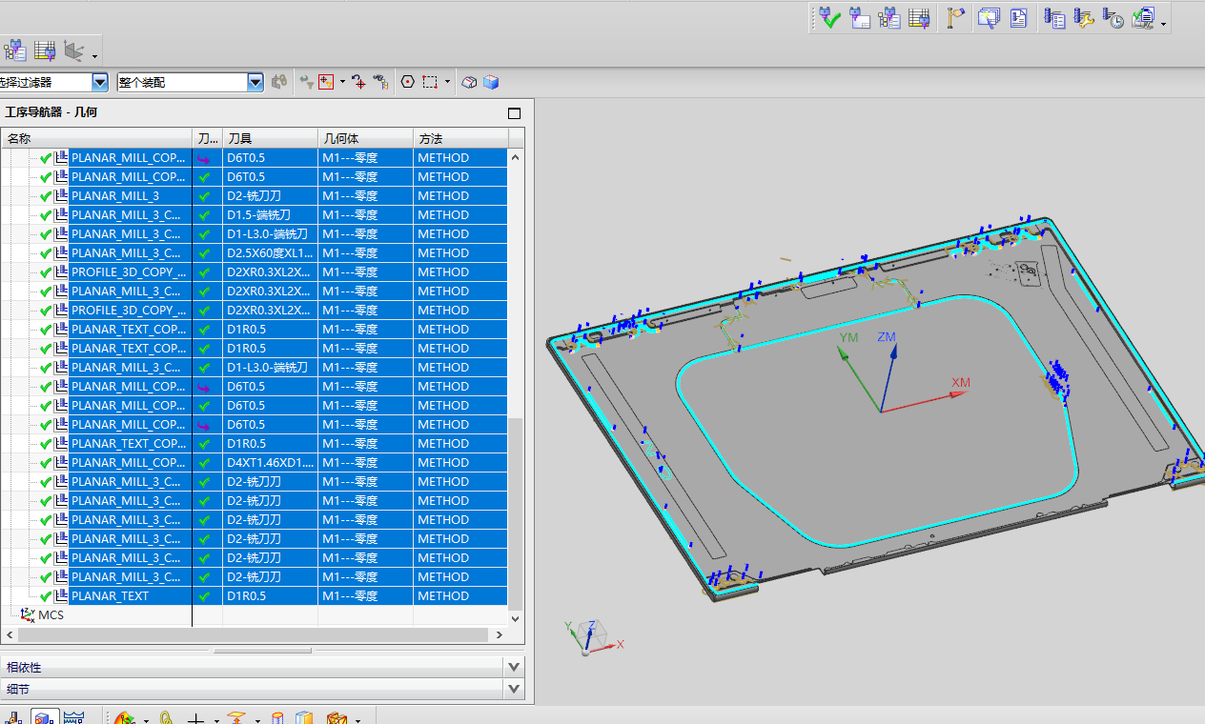1205x724 pixels.
Task: Click the navigator vertical scrollbar down arrow
Action: pos(516,618)
